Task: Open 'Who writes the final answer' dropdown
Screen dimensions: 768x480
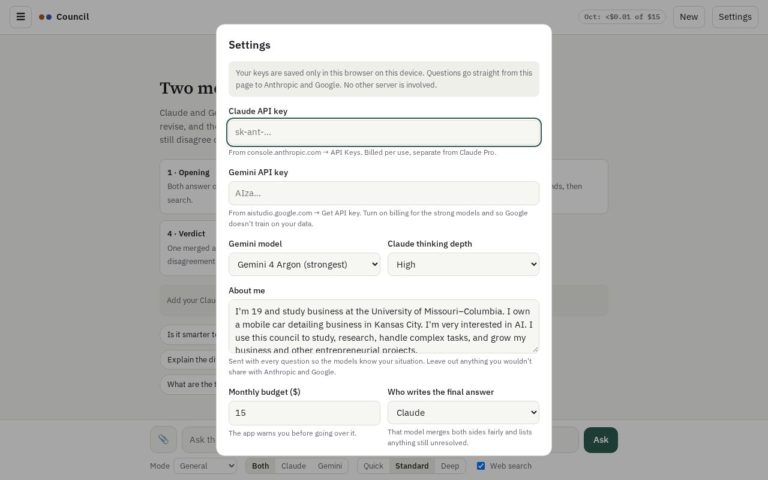Action: (463, 412)
